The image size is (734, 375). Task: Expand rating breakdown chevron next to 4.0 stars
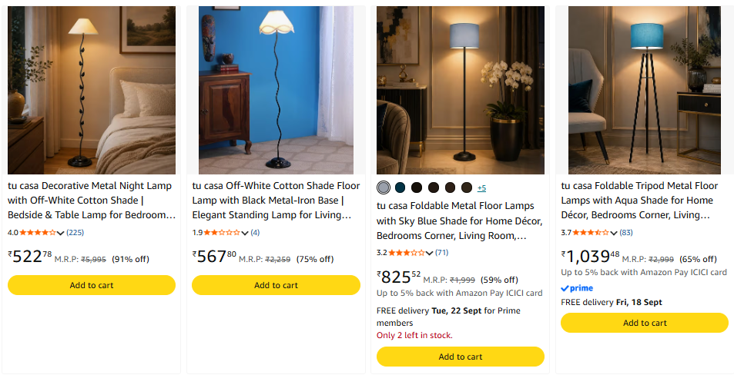pyautogui.click(x=60, y=233)
